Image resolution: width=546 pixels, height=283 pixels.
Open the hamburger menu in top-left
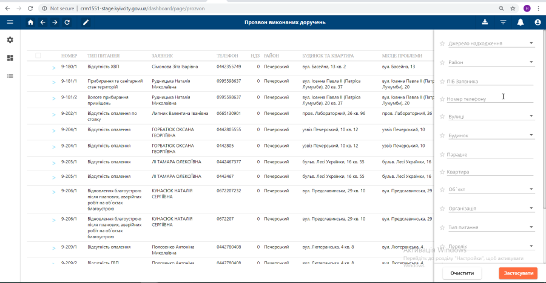(10, 22)
